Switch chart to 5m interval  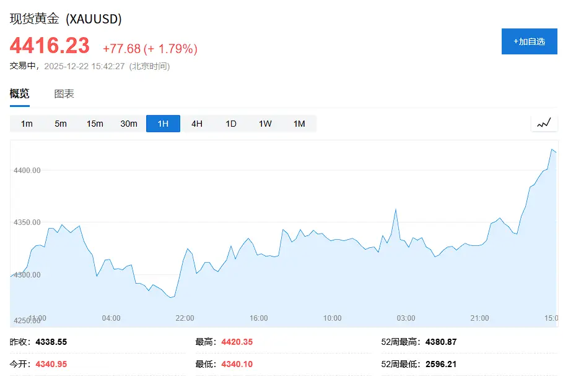tap(61, 124)
